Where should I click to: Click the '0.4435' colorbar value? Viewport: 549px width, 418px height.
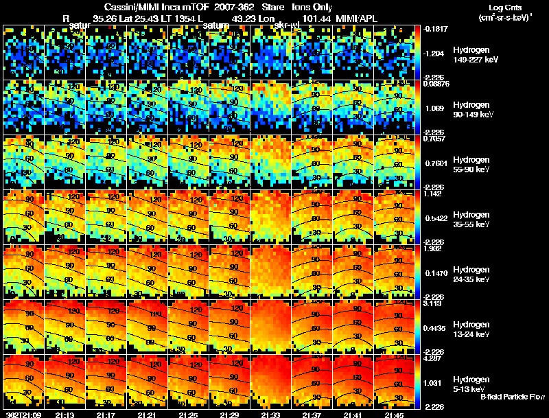click(434, 328)
